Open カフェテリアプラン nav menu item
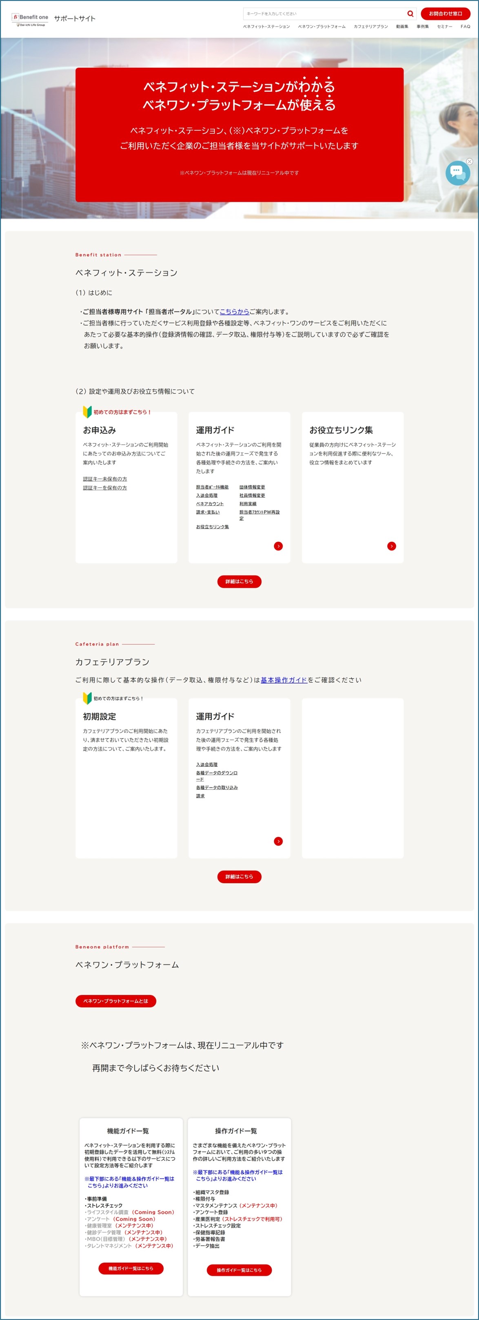The width and height of the screenshot is (479, 1320). (370, 27)
